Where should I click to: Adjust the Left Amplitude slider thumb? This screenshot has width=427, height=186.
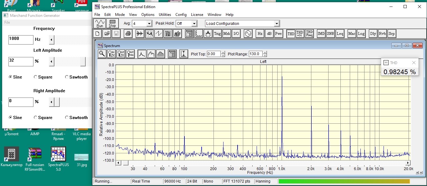pos(83,62)
